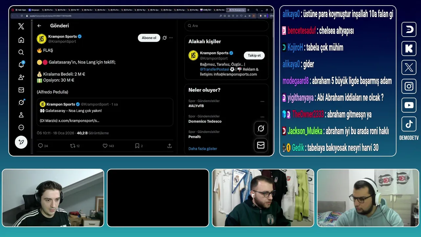This screenshot has height=237, width=421.
Task: Follow Krampon Sports with Takip et
Action: [254, 55]
